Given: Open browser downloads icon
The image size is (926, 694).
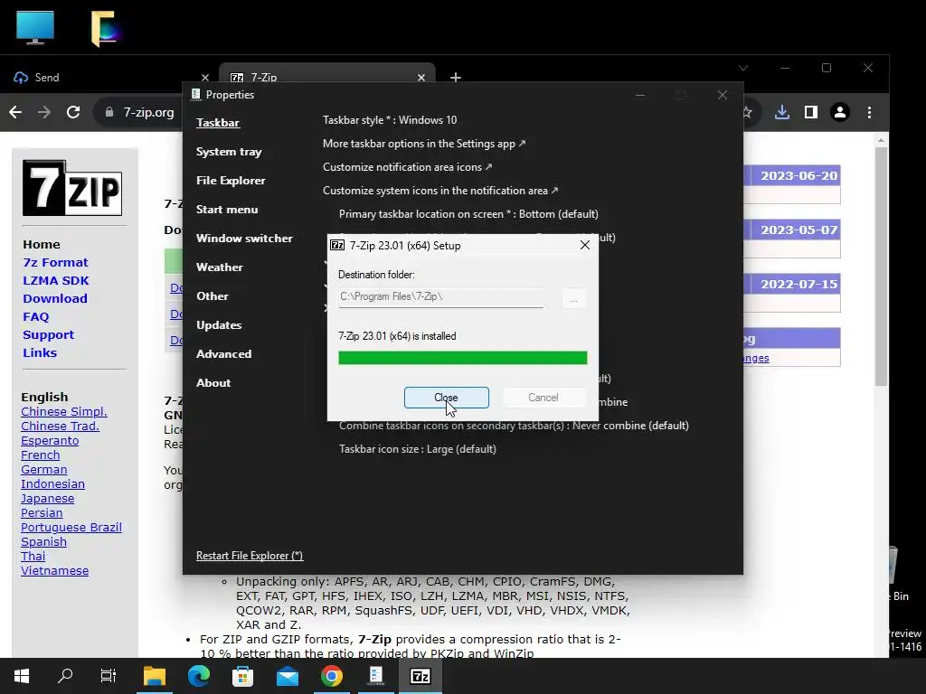Looking at the screenshot, I should [782, 112].
